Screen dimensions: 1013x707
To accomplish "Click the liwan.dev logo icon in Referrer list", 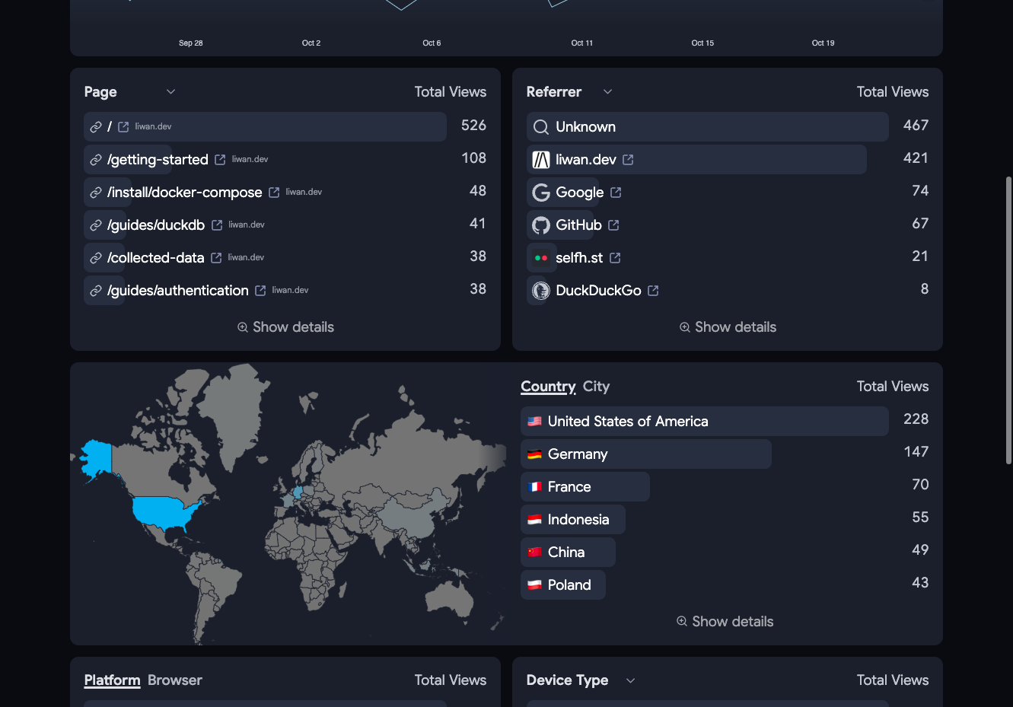I will tap(541, 160).
